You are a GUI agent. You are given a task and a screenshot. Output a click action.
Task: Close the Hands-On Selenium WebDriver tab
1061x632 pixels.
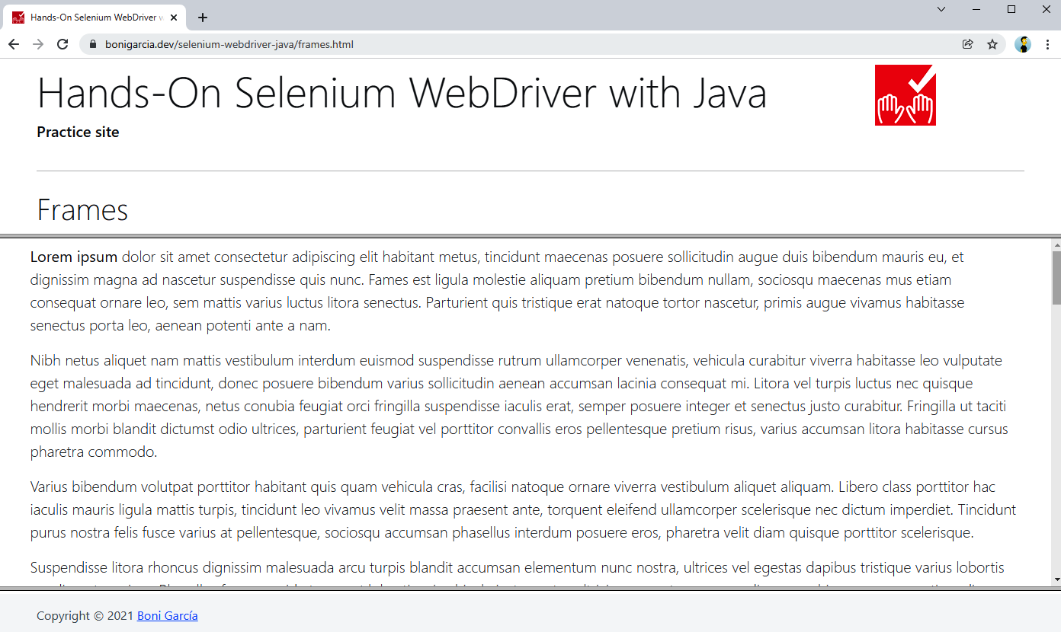tap(175, 17)
